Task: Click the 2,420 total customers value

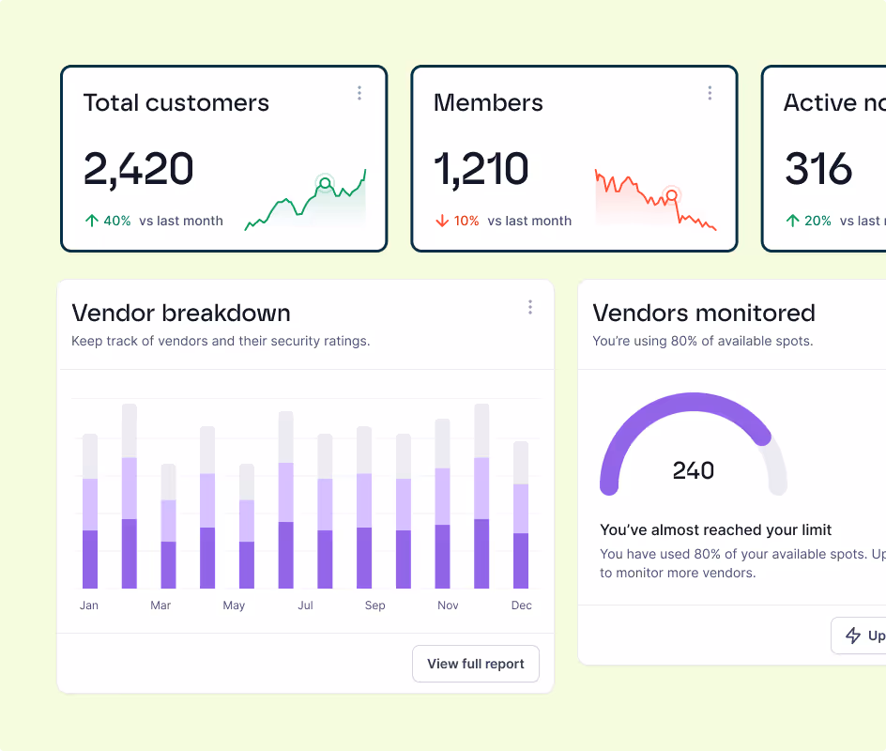Action: tap(139, 169)
